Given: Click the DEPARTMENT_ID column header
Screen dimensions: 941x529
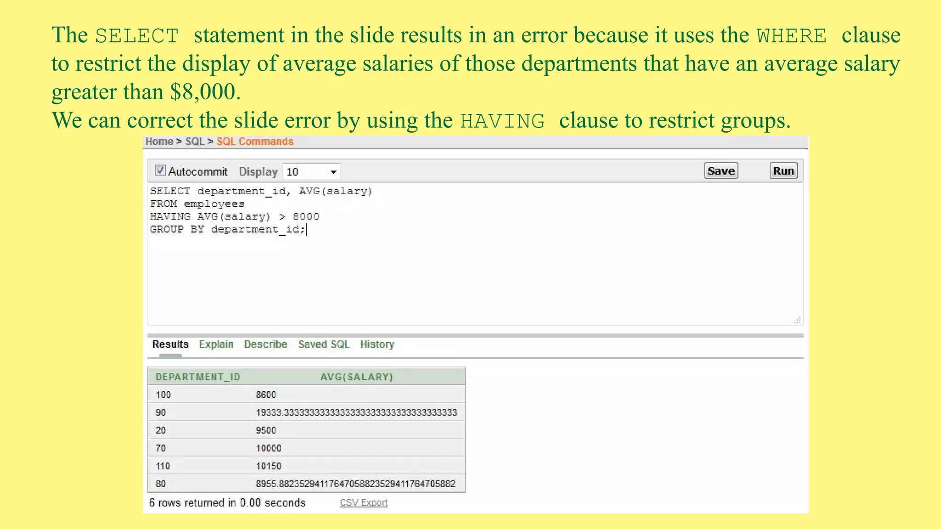Looking at the screenshot, I should 198,377.
